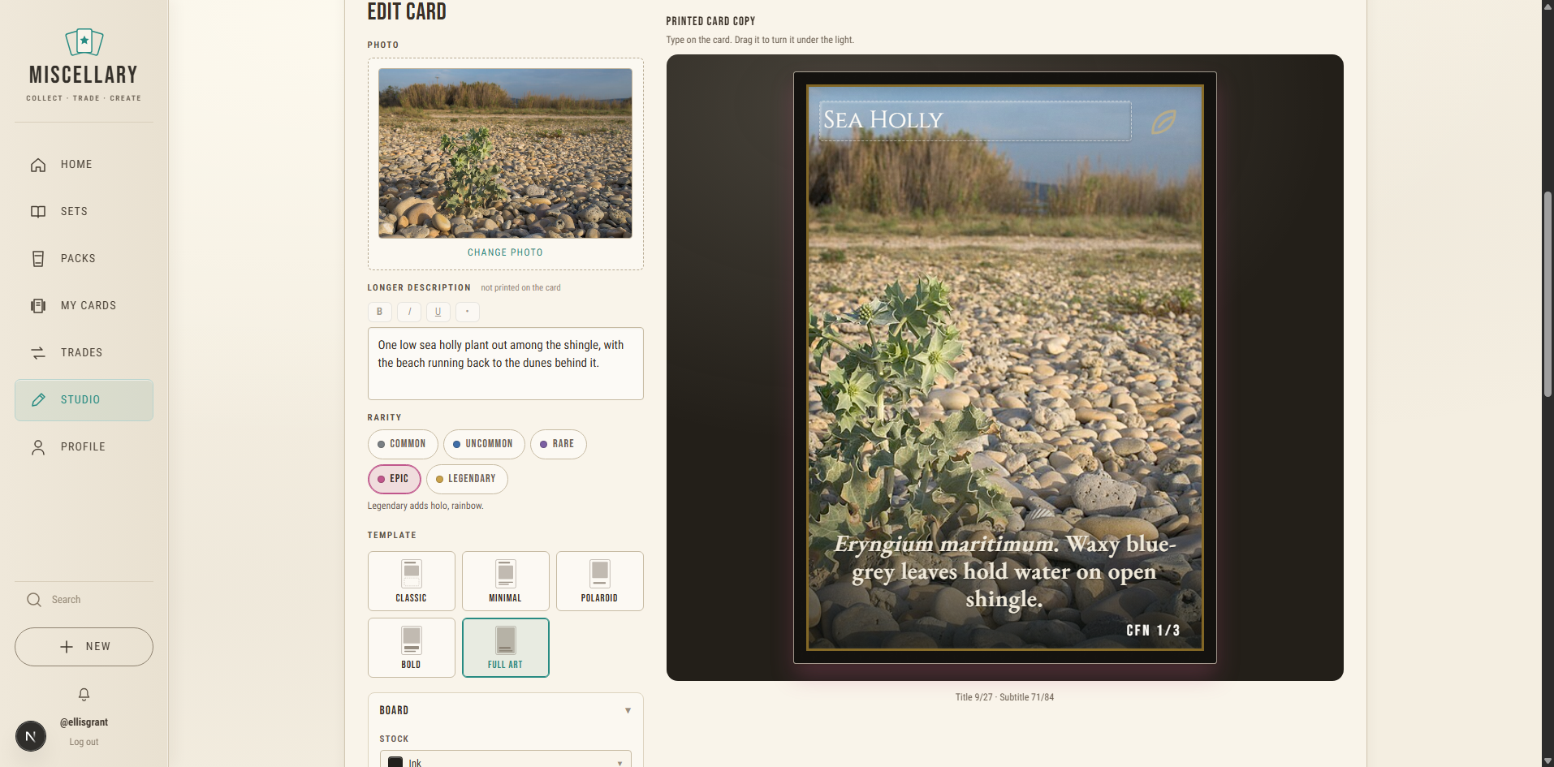Open Packs menu label
Screen dimensions: 1554x767
click(78, 259)
